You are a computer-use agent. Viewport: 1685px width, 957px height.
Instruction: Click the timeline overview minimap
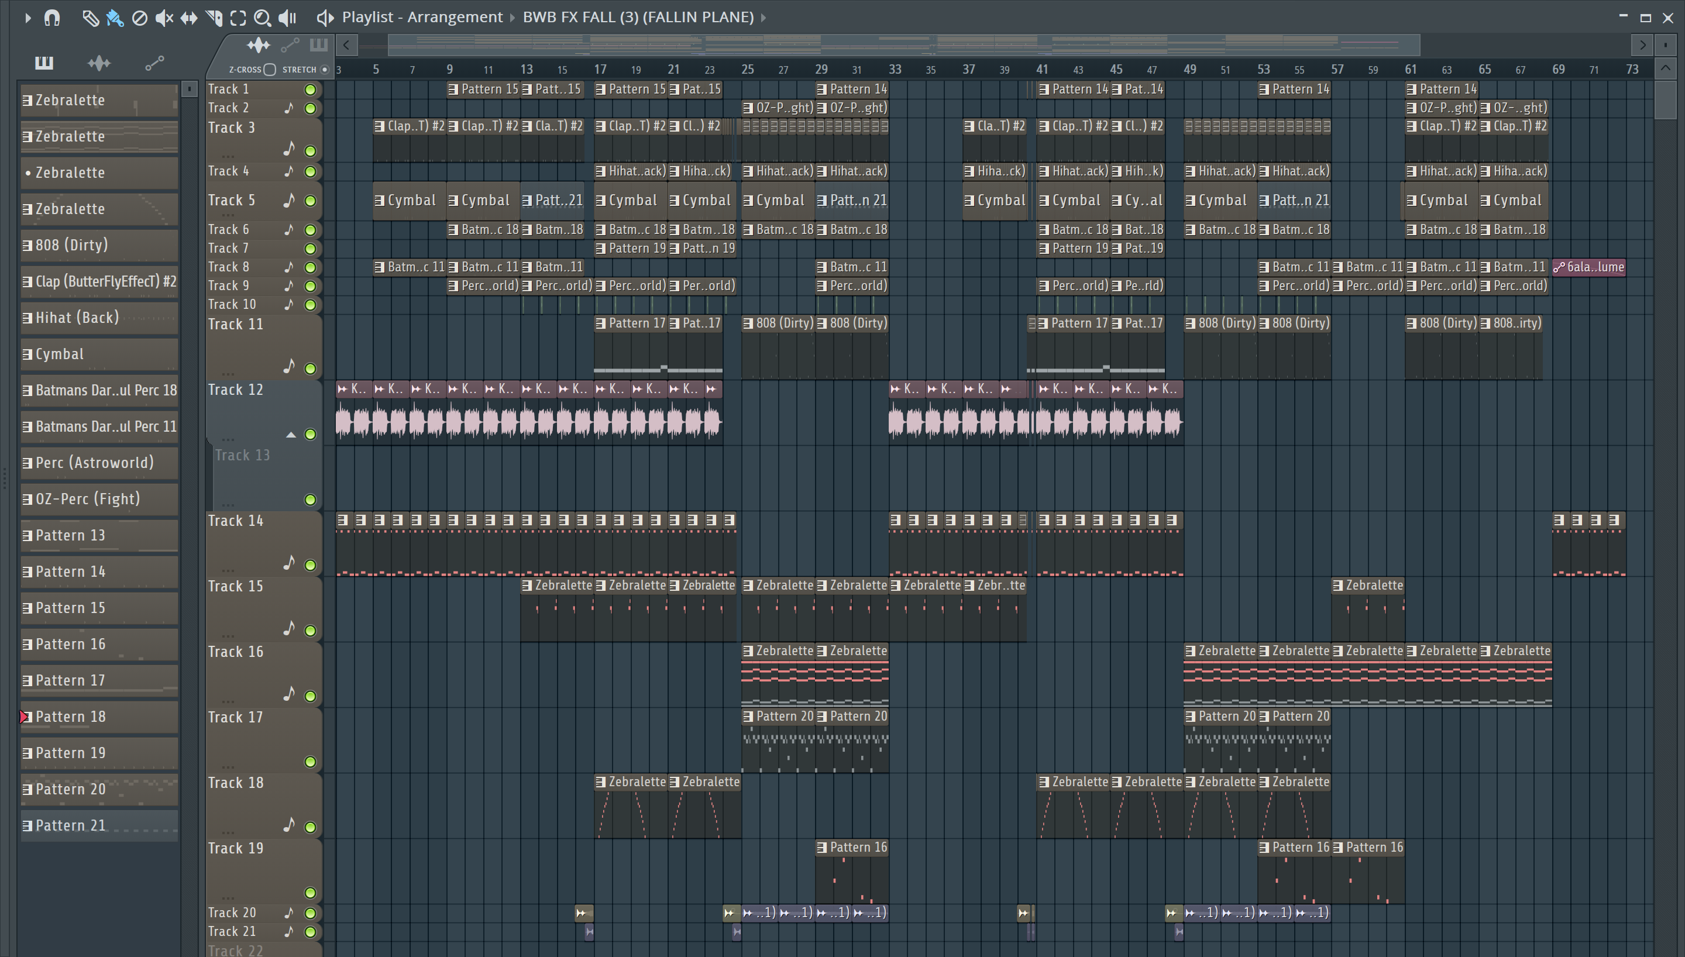click(x=903, y=44)
